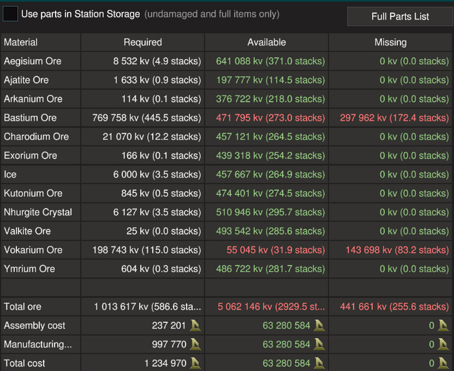The height and width of the screenshot is (371, 454).
Task: Select the Missing column header
Action: (390, 42)
